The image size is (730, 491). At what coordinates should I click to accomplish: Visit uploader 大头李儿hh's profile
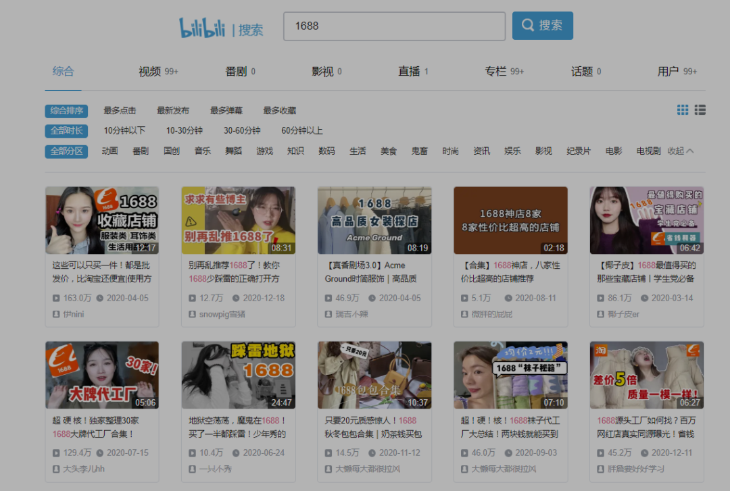point(84,469)
